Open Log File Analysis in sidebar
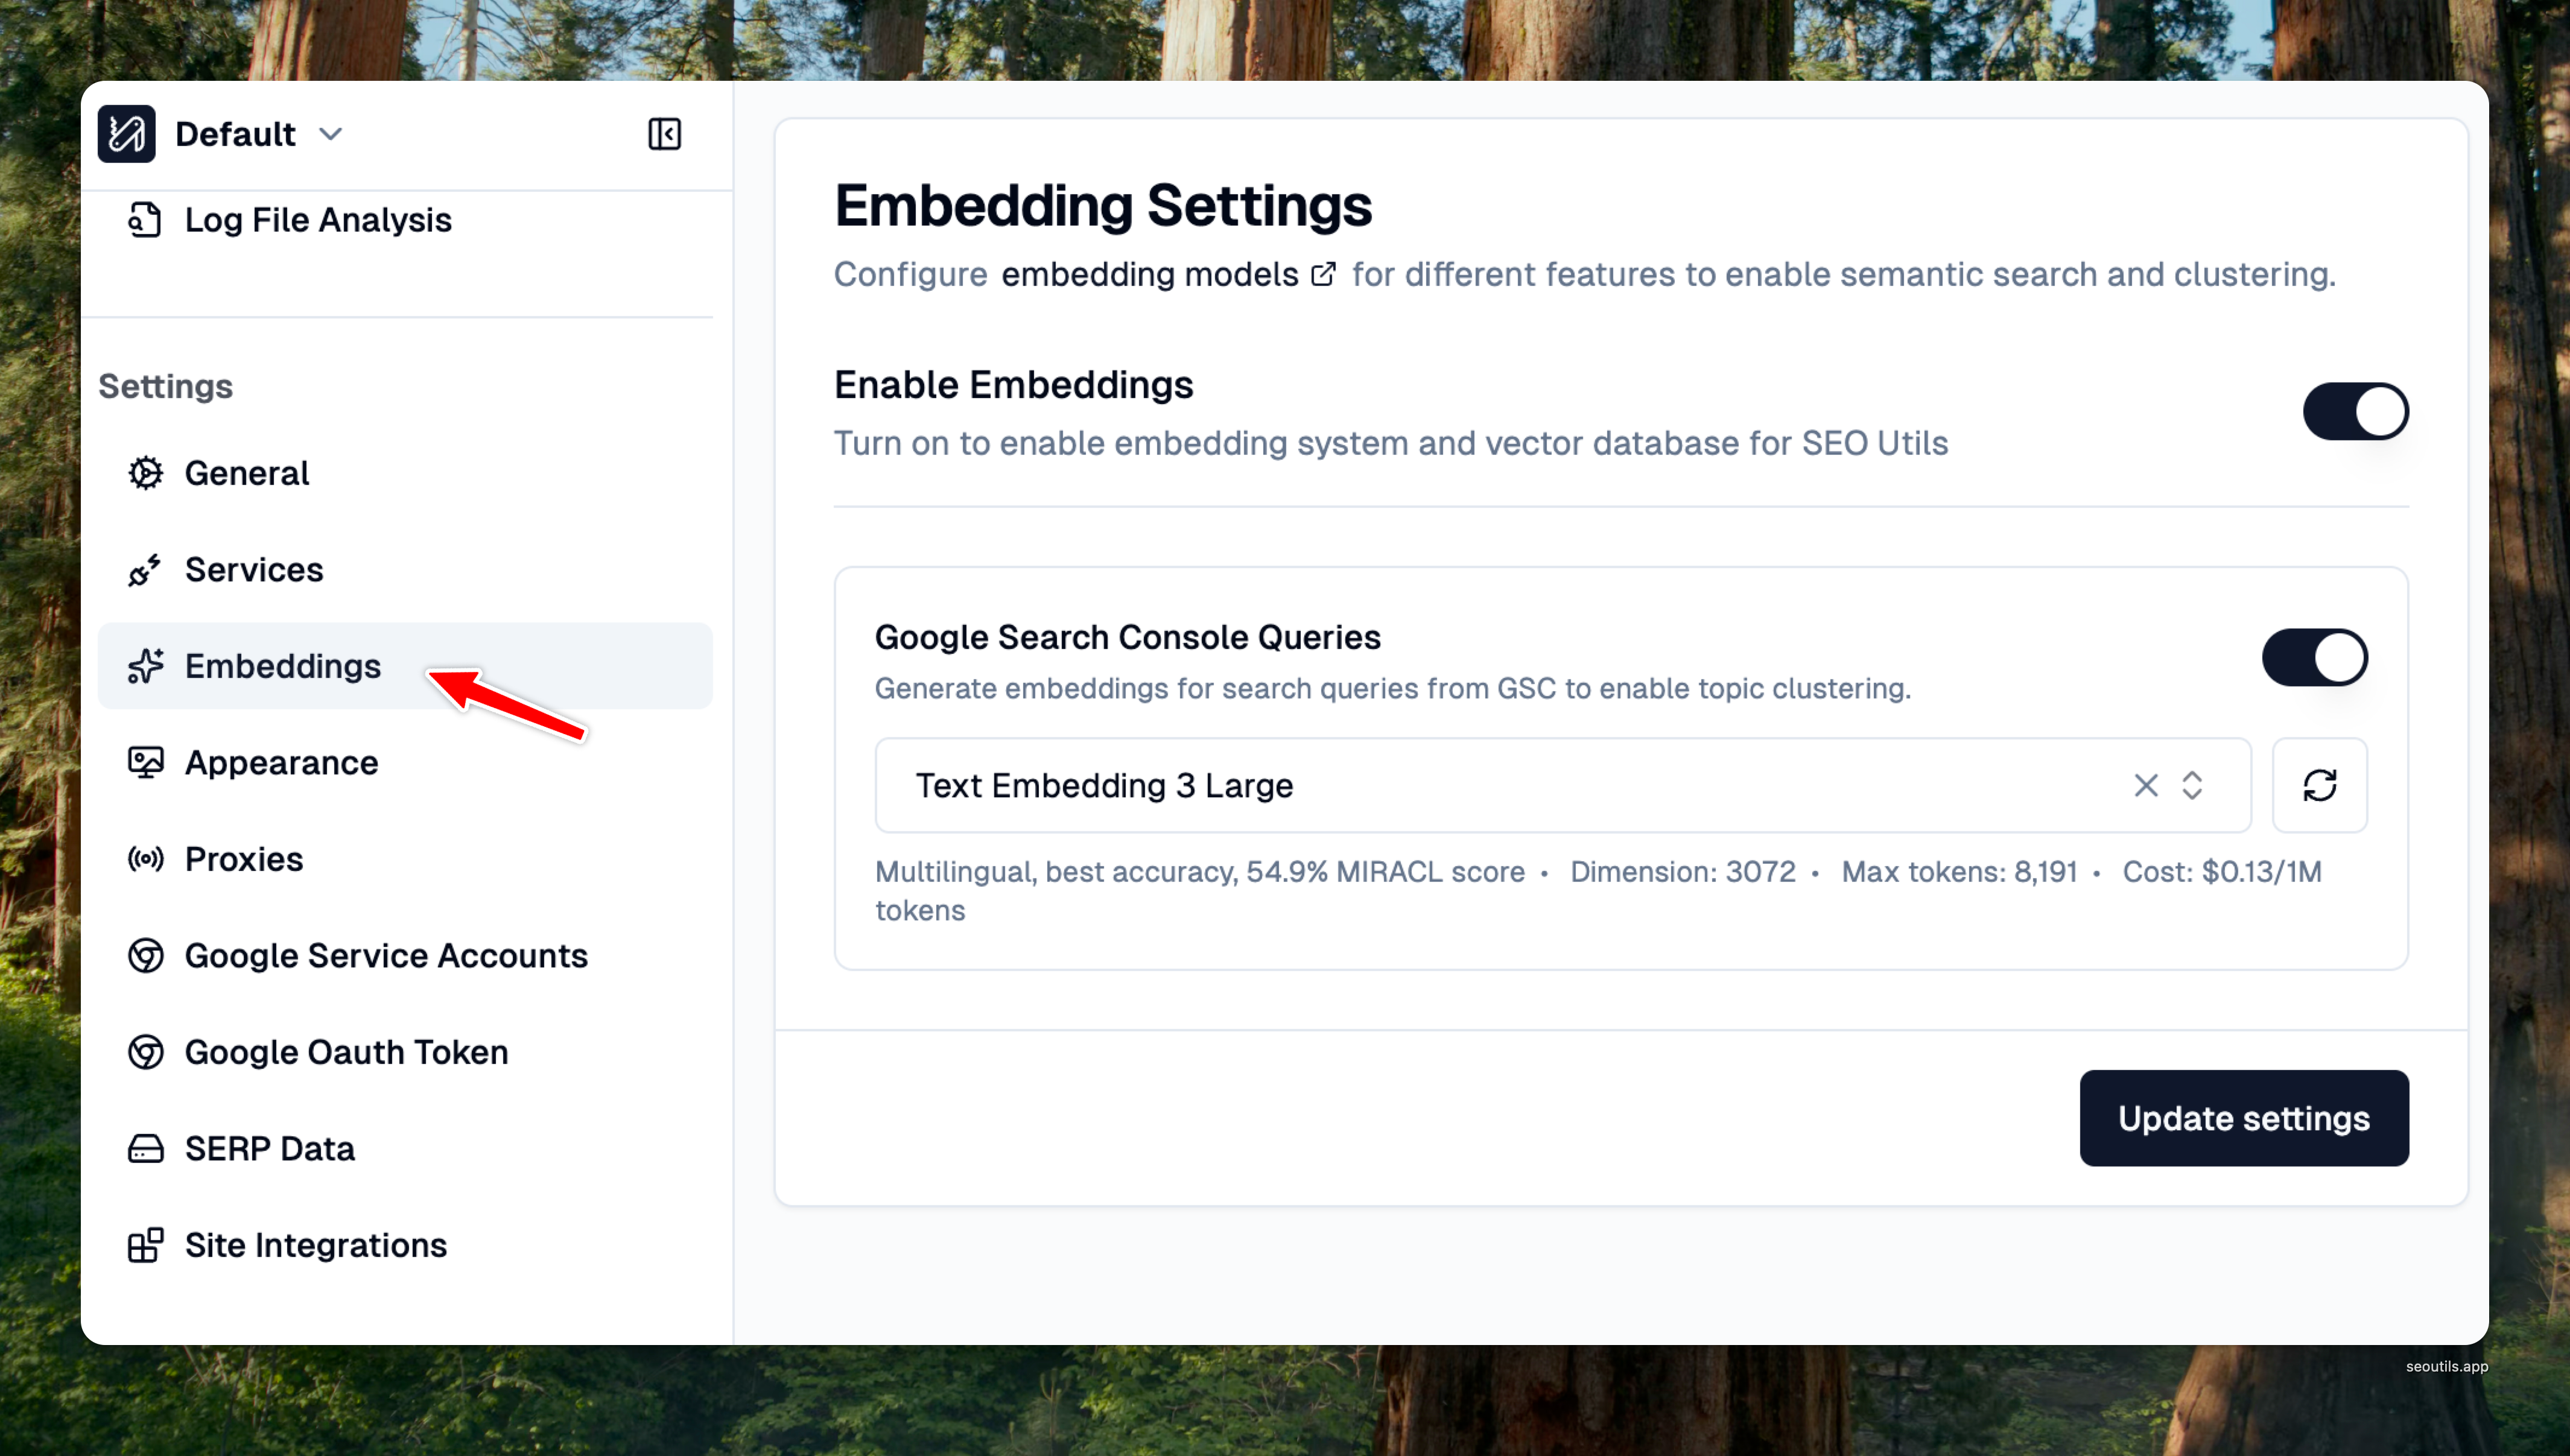The height and width of the screenshot is (1456, 2570). (317, 220)
